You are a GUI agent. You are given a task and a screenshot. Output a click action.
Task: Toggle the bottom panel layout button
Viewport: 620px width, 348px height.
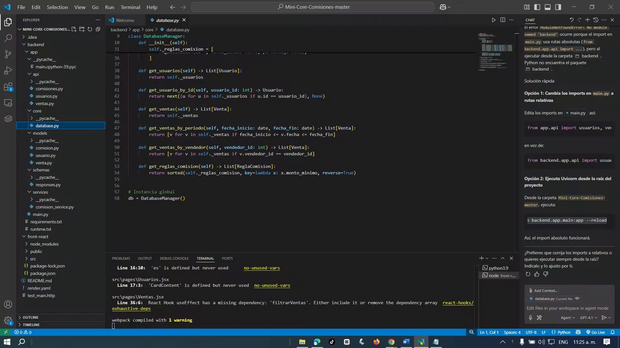pos(548,7)
